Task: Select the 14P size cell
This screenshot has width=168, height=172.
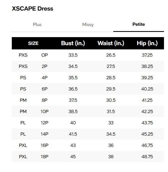Action: click(44, 134)
